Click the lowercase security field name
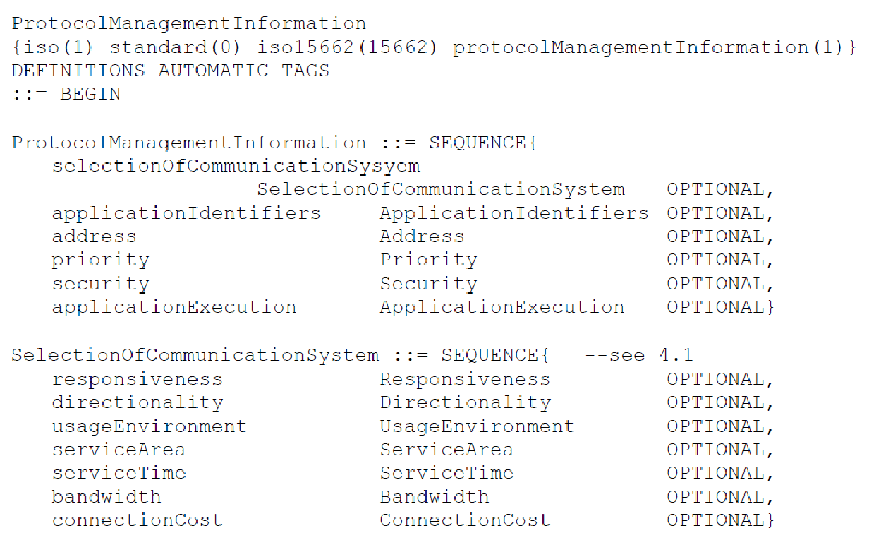This screenshot has width=893, height=557. pyautogui.click(x=100, y=284)
